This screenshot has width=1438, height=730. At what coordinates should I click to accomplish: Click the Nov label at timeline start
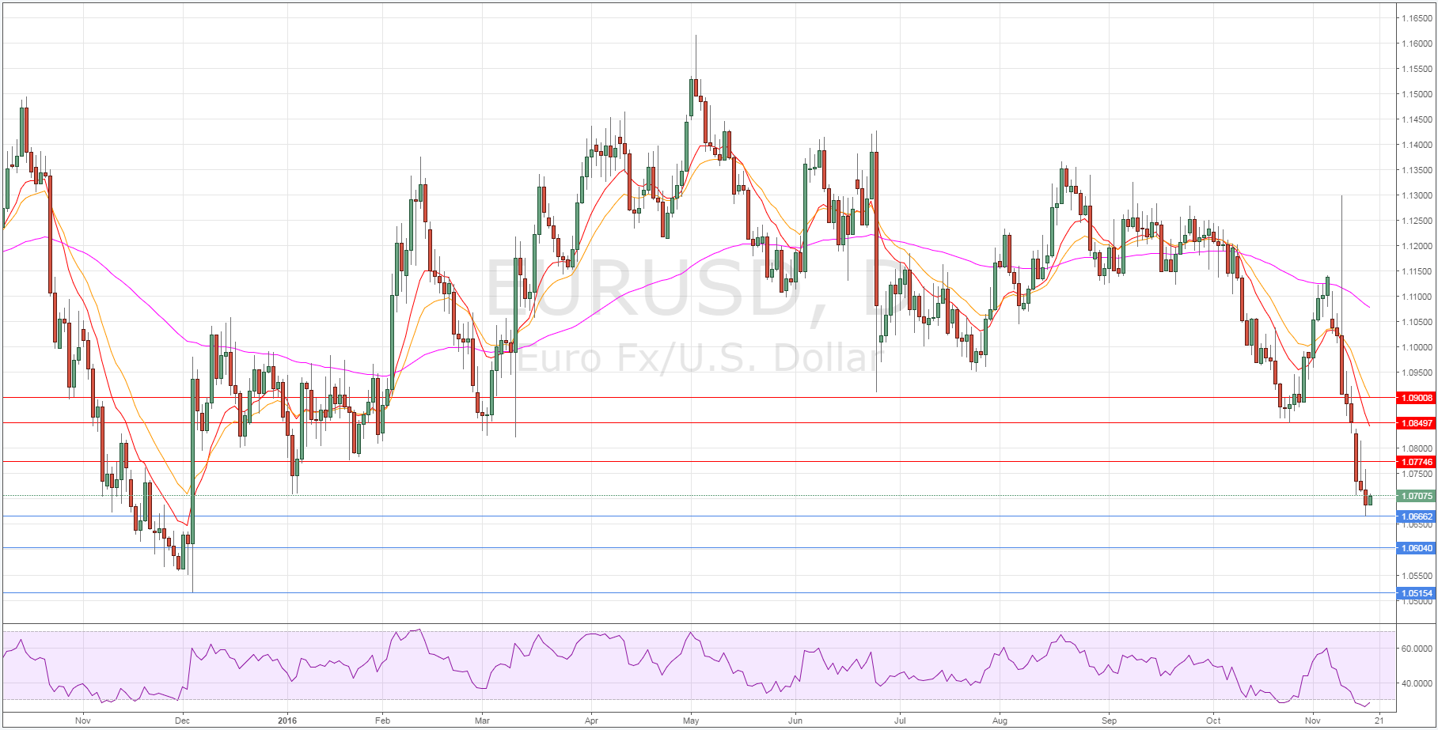pyautogui.click(x=82, y=721)
